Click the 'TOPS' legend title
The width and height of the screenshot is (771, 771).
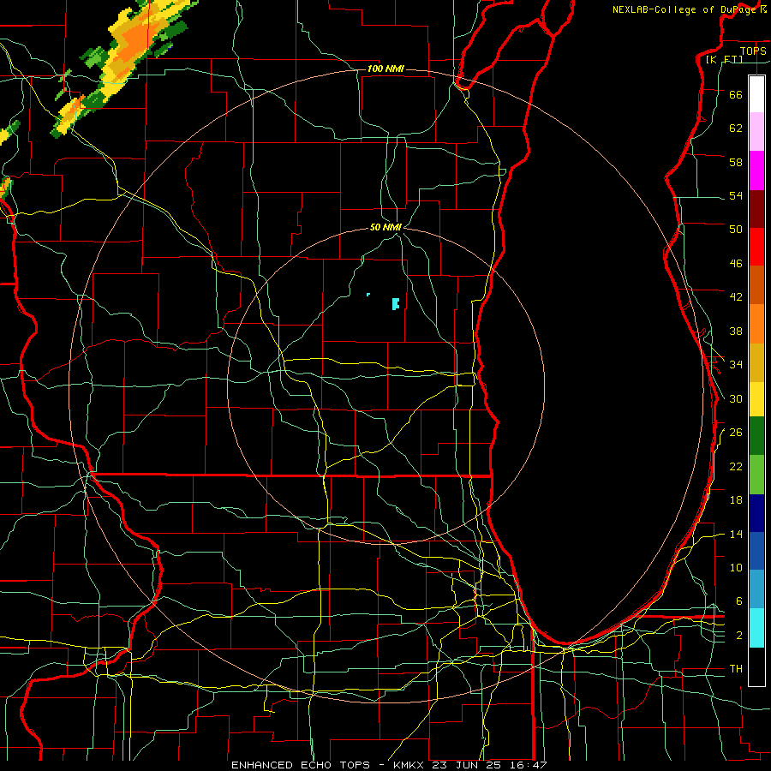(753, 51)
